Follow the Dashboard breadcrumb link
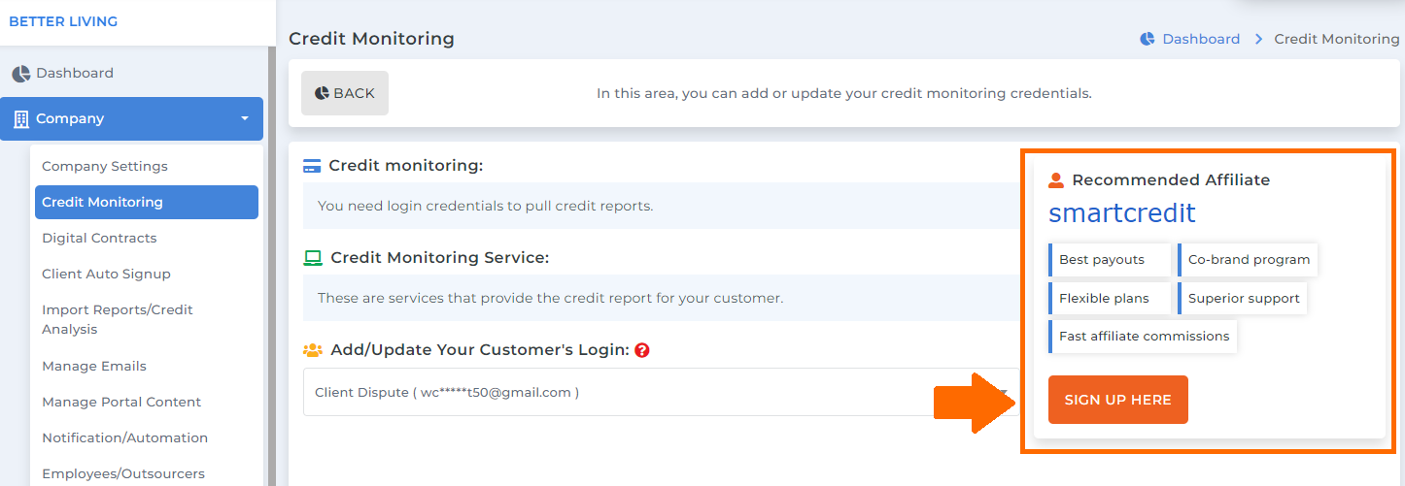 point(1201,39)
